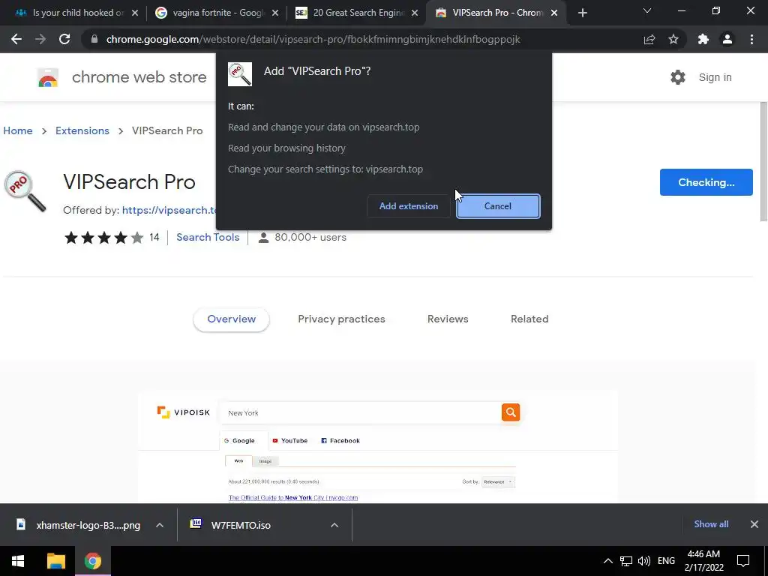Click the VIPSearch Pro listing logo
The image size is (768, 576).
[x=25, y=191]
